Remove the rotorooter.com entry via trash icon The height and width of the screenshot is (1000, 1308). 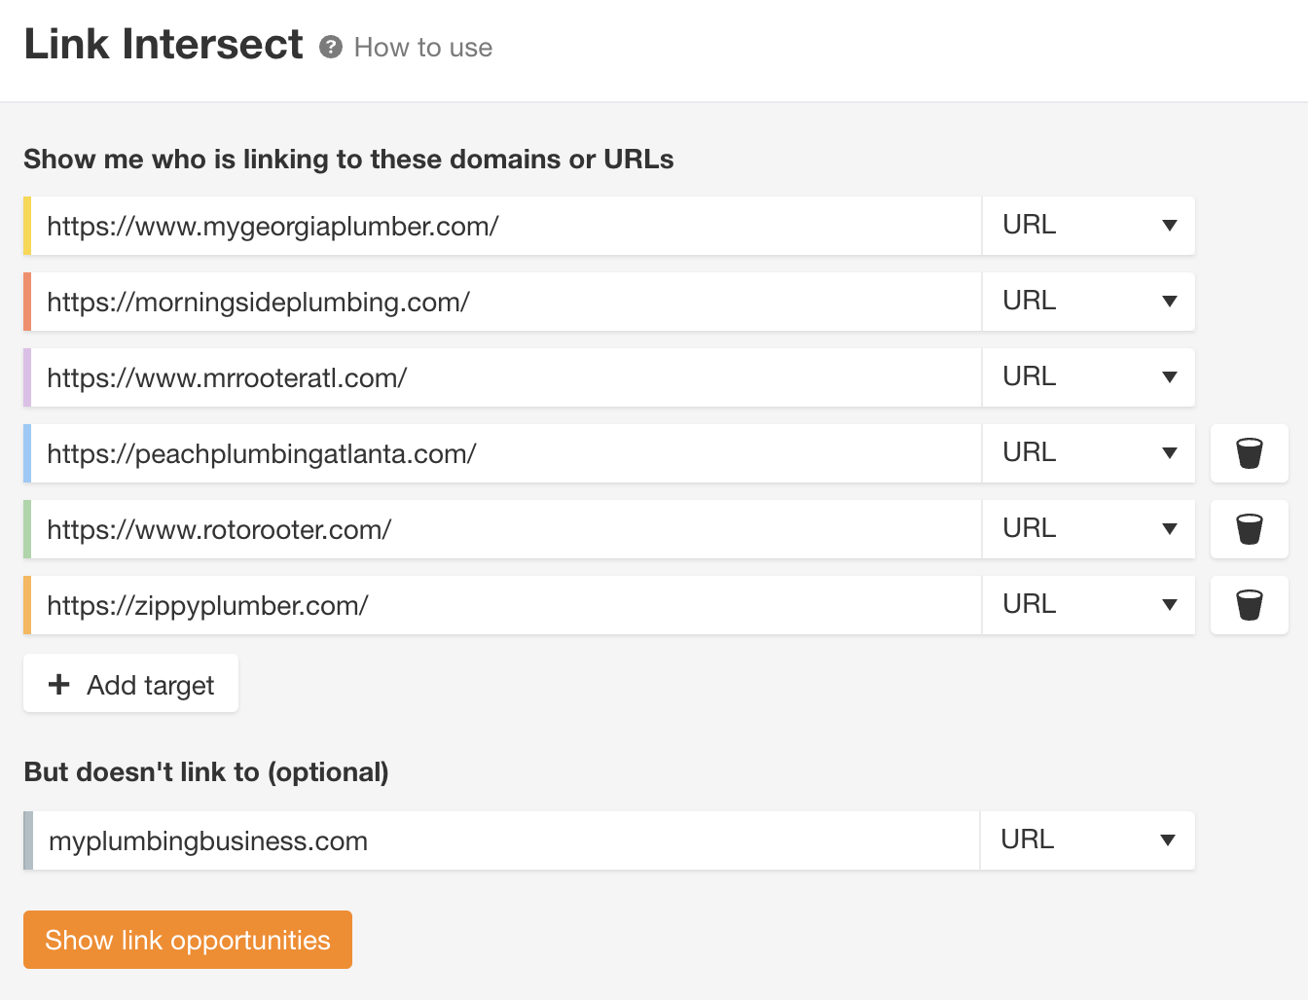(1249, 528)
